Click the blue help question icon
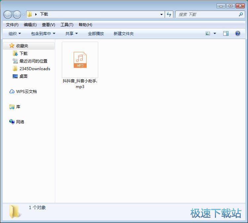The height and width of the screenshot is (223, 248). (237, 33)
